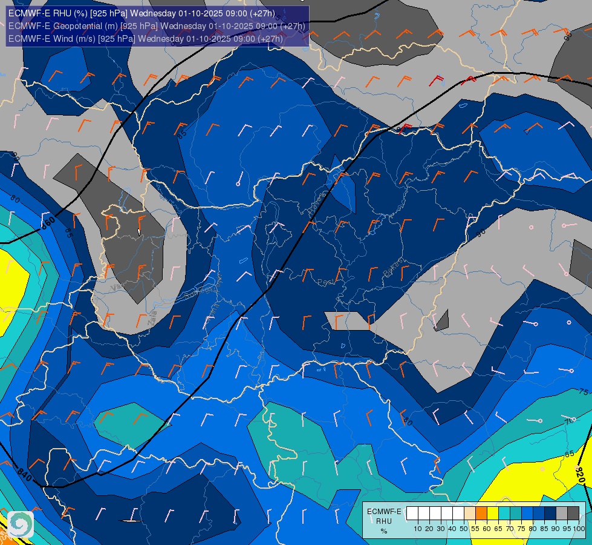Image resolution: width=592 pixels, height=545 pixels.
Task: Click the medium blue 80–85 legend swatch
Action: pyautogui.click(x=539, y=513)
